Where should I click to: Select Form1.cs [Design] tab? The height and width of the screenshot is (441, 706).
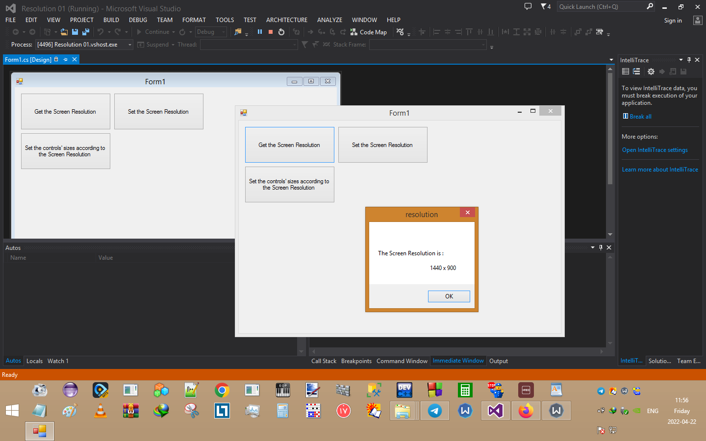tap(28, 59)
